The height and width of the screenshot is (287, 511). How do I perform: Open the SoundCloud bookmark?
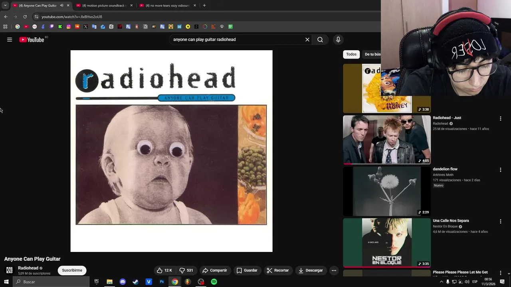click(x=77, y=27)
